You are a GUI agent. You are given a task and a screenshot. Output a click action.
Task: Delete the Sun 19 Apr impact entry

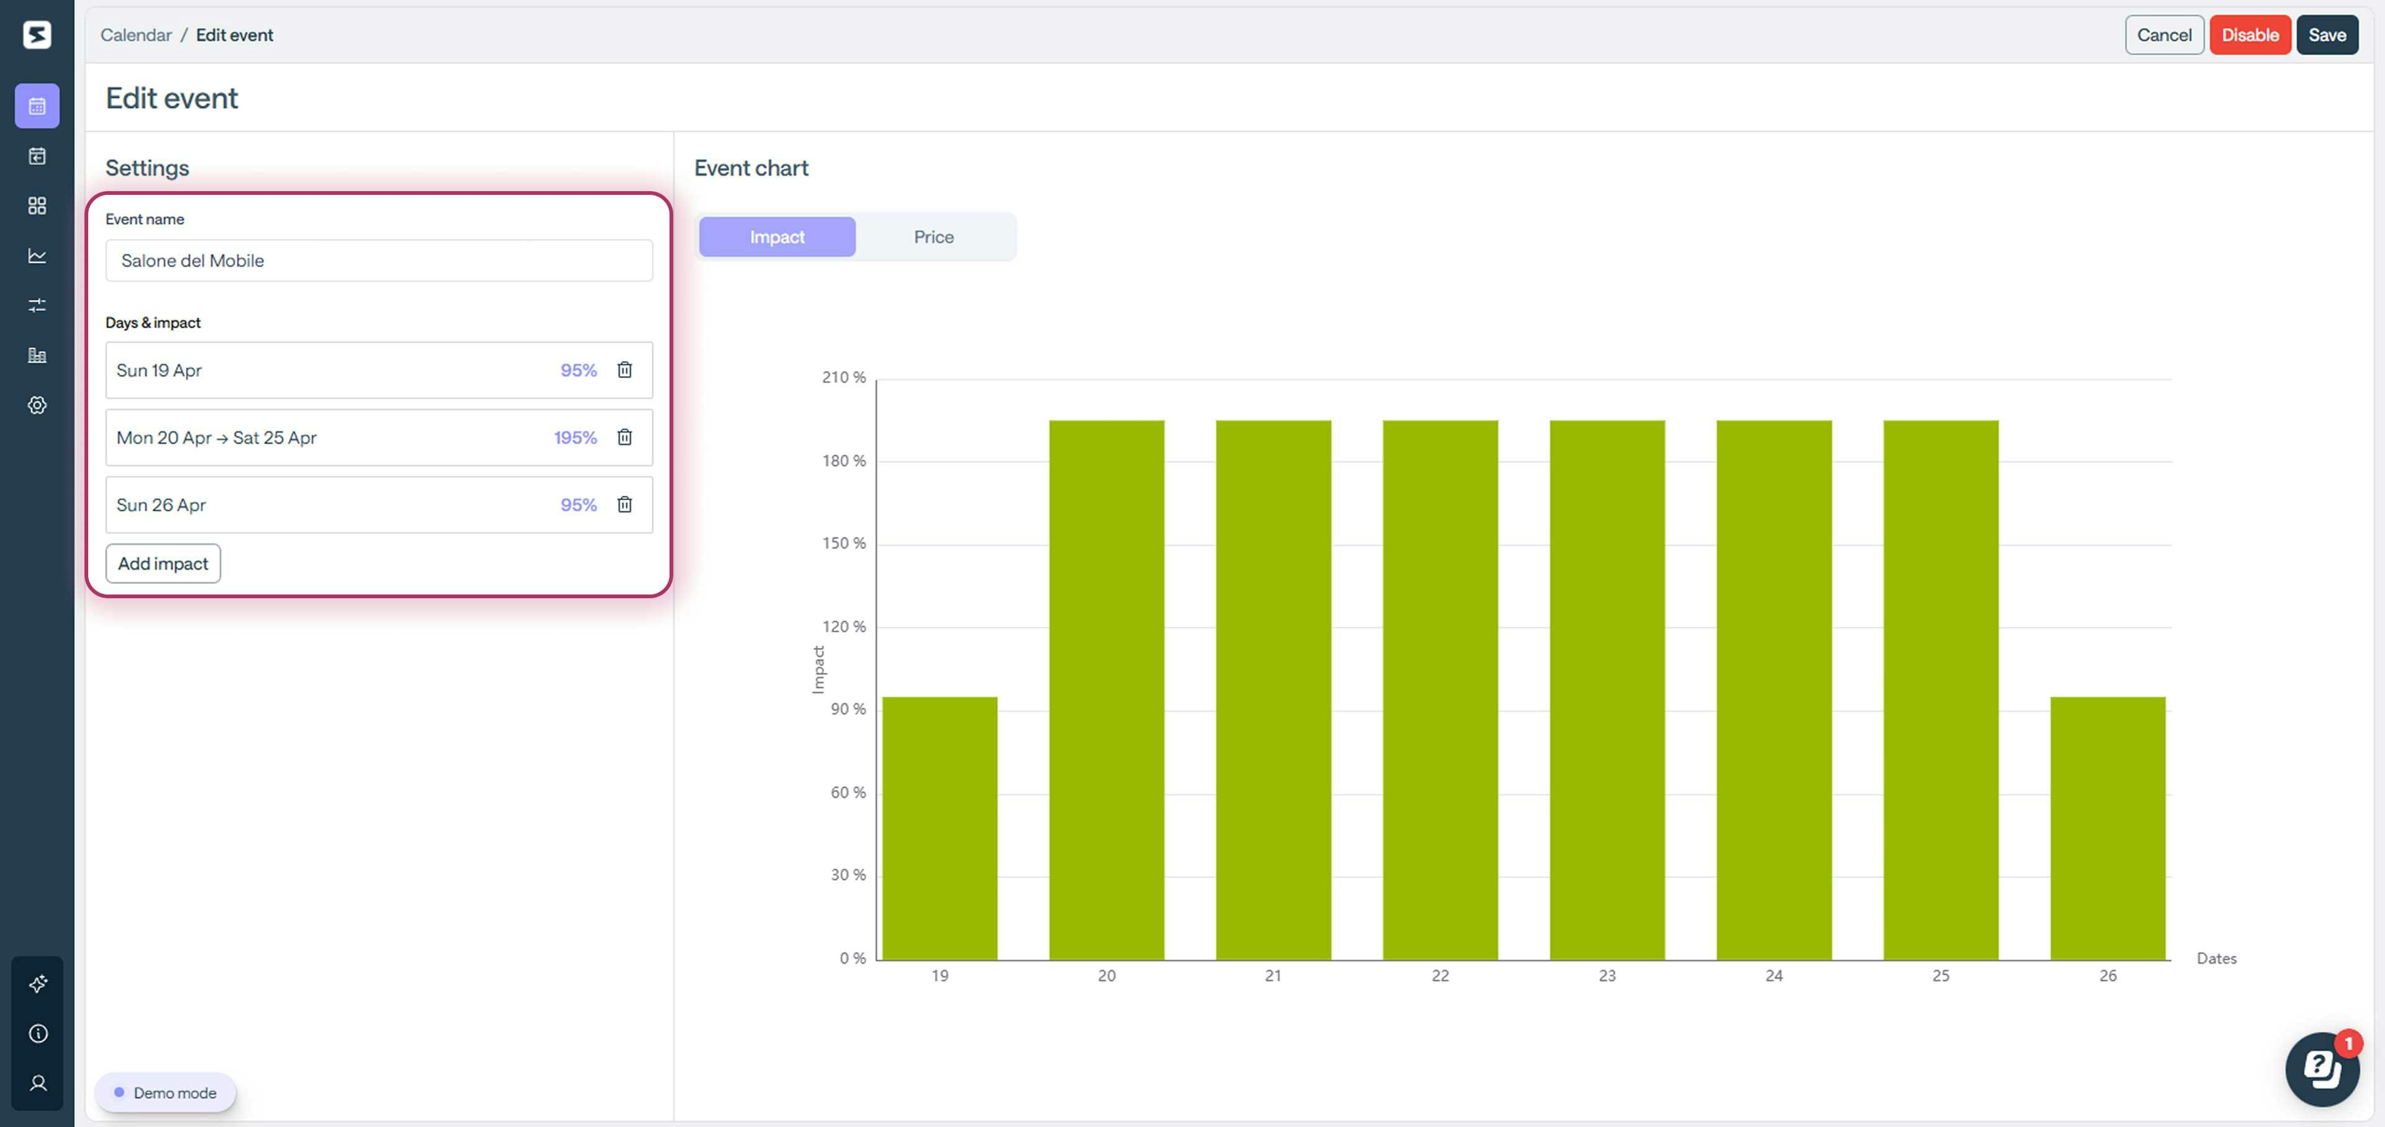tap(625, 369)
